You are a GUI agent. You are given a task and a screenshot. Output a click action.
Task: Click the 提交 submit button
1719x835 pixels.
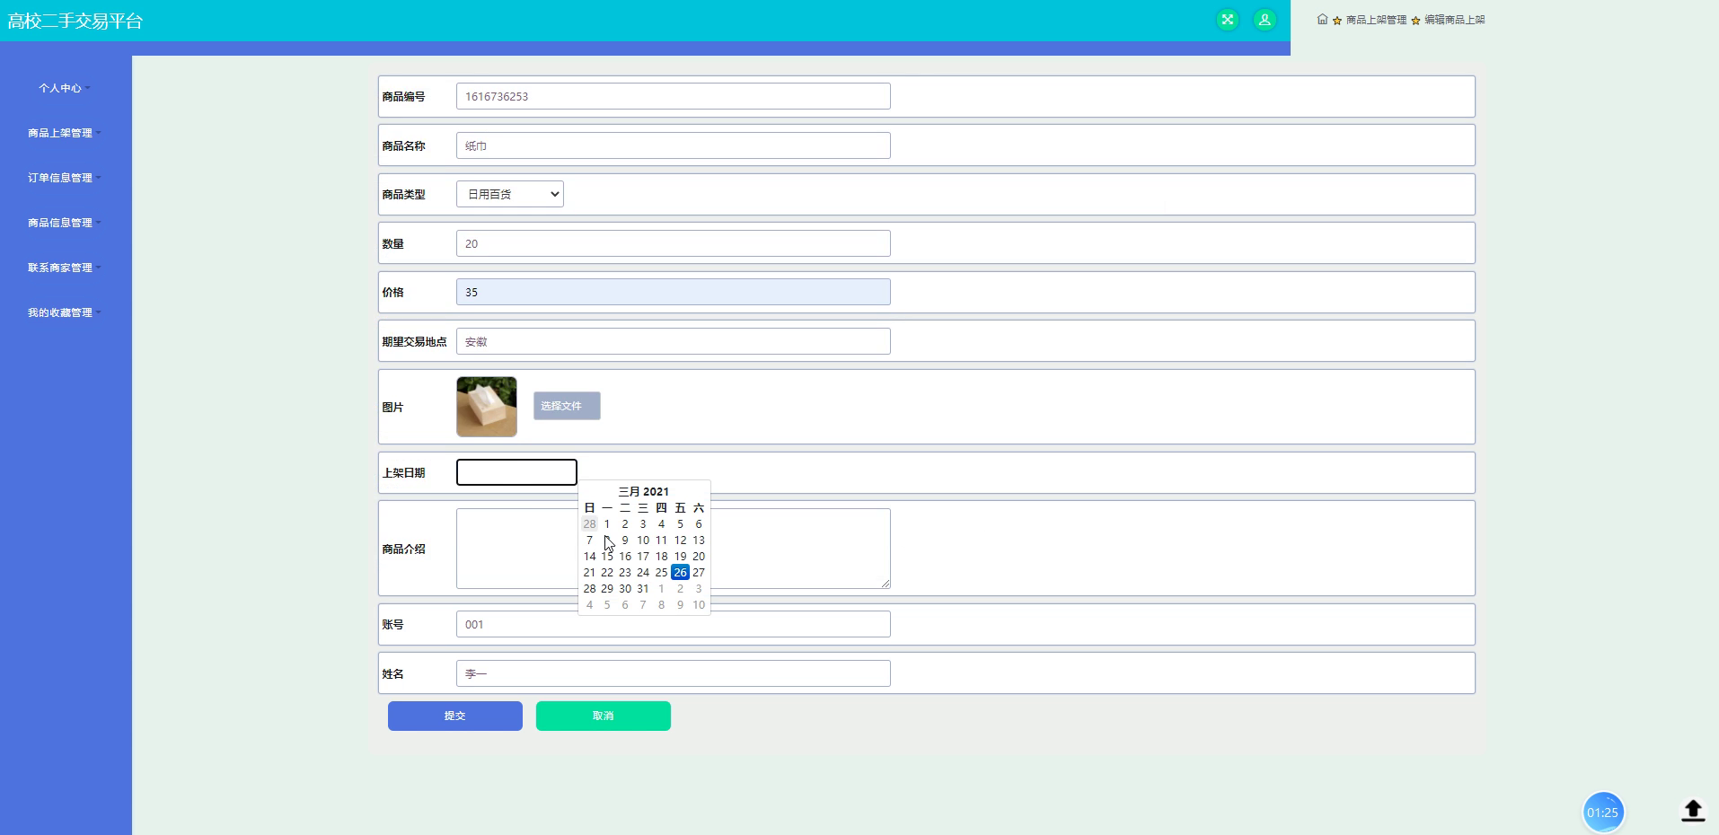(455, 716)
